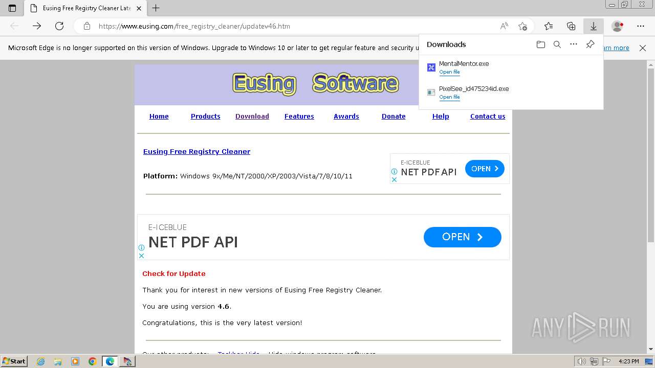Image resolution: width=655 pixels, height=368 pixels.
Task: Click the Eusing Software logo banner
Action: [x=316, y=84]
